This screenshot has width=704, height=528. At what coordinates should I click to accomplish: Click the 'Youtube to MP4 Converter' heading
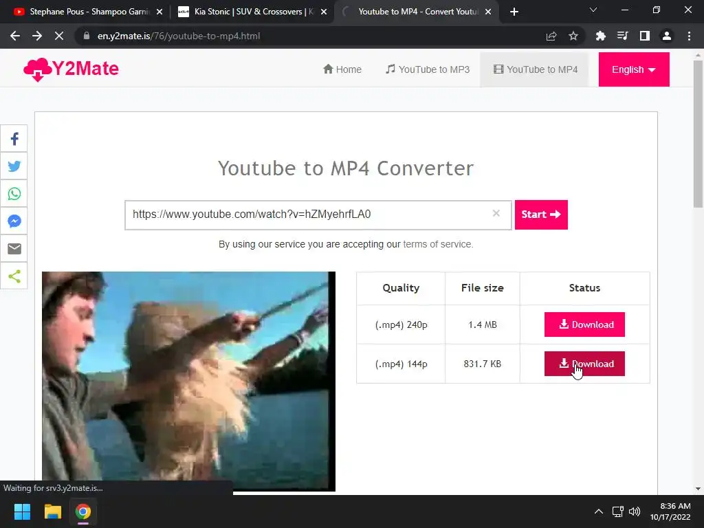tap(346, 168)
